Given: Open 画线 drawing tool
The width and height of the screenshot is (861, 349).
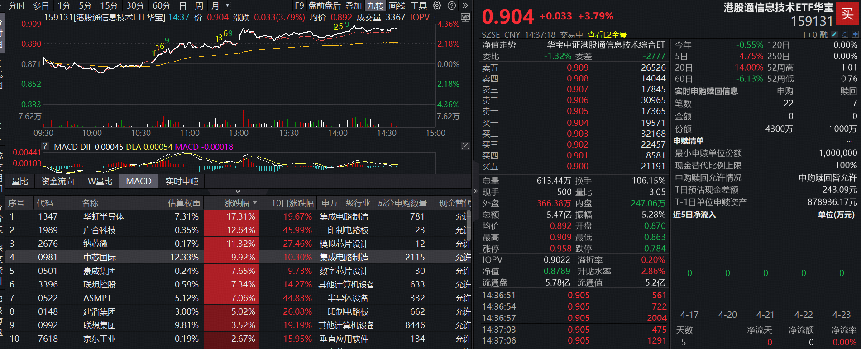Looking at the screenshot, I should [397, 6].
